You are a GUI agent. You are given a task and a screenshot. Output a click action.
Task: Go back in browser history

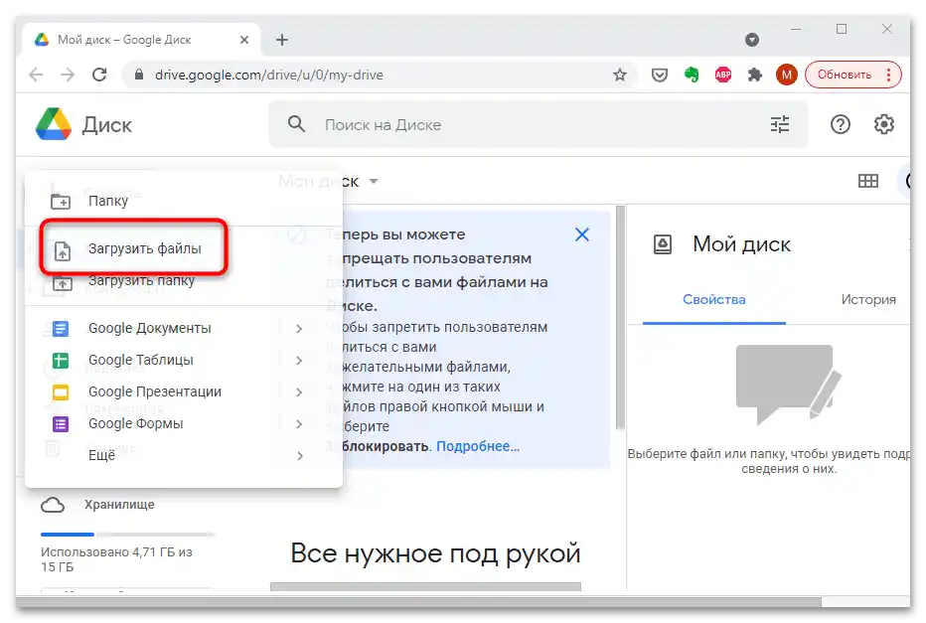click(x=36, y=75)
